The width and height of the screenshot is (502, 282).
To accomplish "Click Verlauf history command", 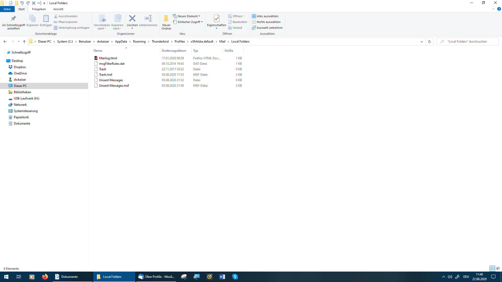I will [235, 28].
